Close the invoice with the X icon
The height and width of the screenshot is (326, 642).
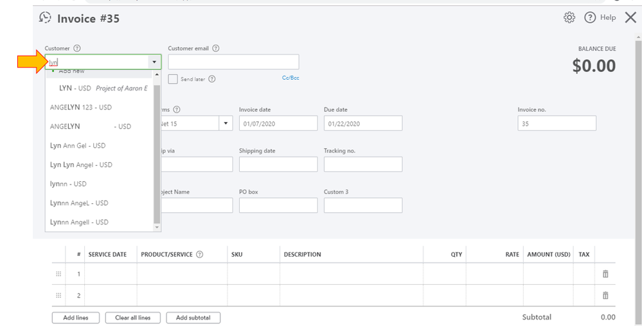(x=630, y=17)
